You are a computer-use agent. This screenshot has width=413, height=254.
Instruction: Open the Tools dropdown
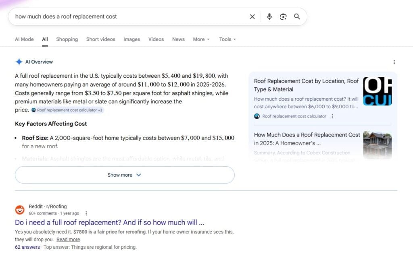tap(227, 39)
